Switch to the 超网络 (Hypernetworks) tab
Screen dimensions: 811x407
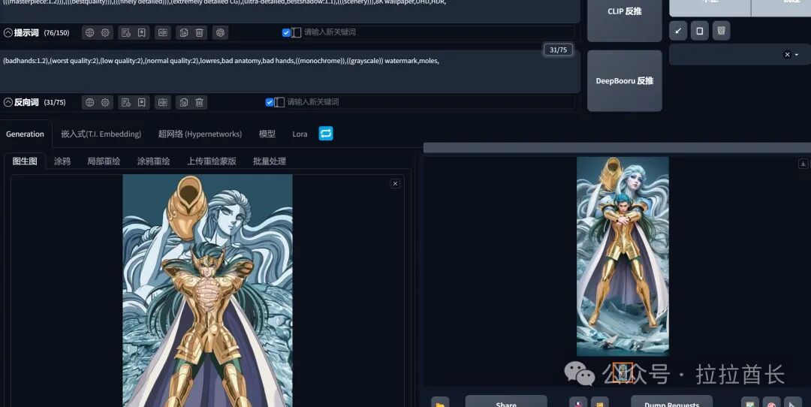[x=200, y=134]
